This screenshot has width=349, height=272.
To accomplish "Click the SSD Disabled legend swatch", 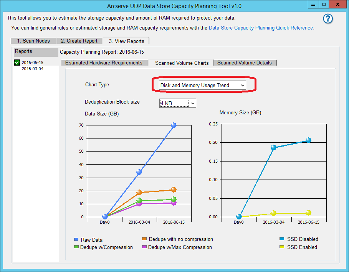I will click(282, 239).
